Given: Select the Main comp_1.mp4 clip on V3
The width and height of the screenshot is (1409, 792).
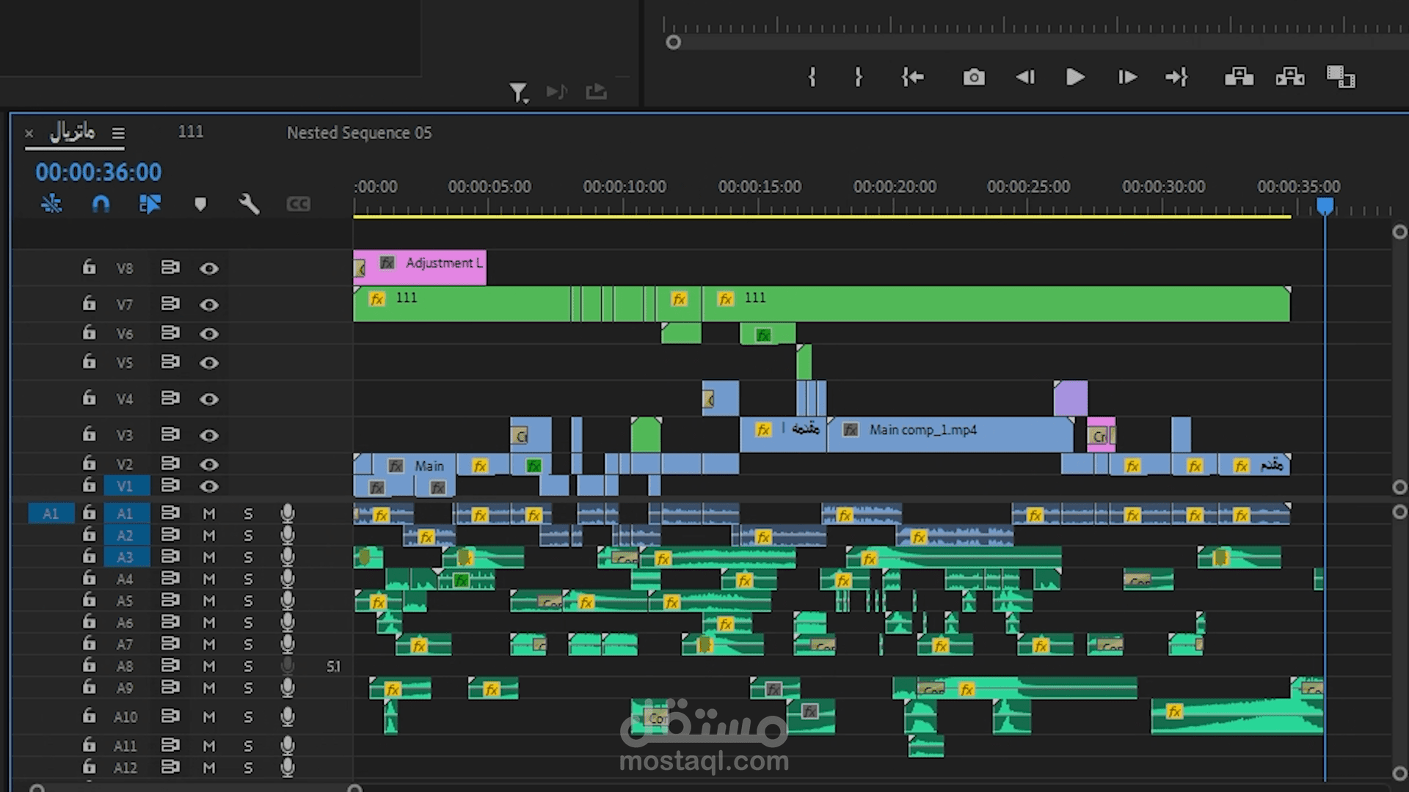Looking at the screenshot, I should tap(954, 434).
